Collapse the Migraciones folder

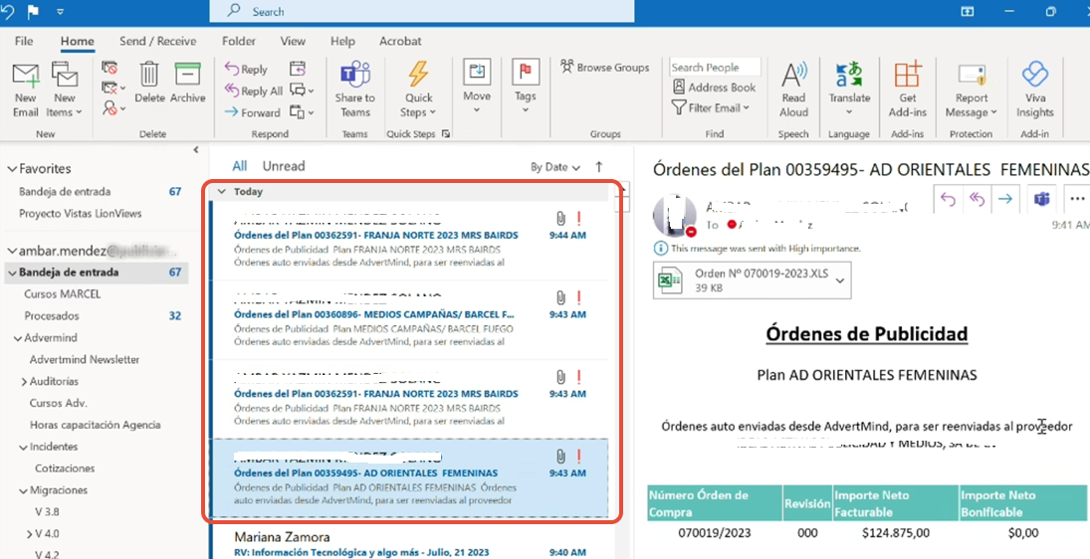coord(24,490)
